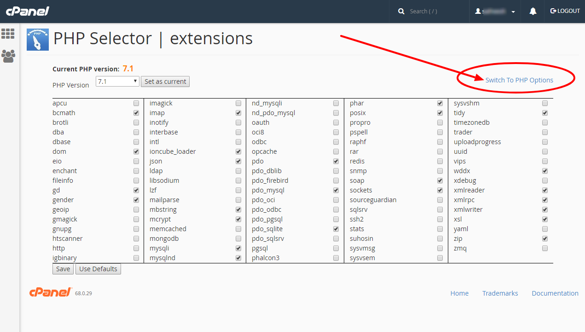Click the '68.0.29' version text
The image size is (585, 332).
[83, 293]
